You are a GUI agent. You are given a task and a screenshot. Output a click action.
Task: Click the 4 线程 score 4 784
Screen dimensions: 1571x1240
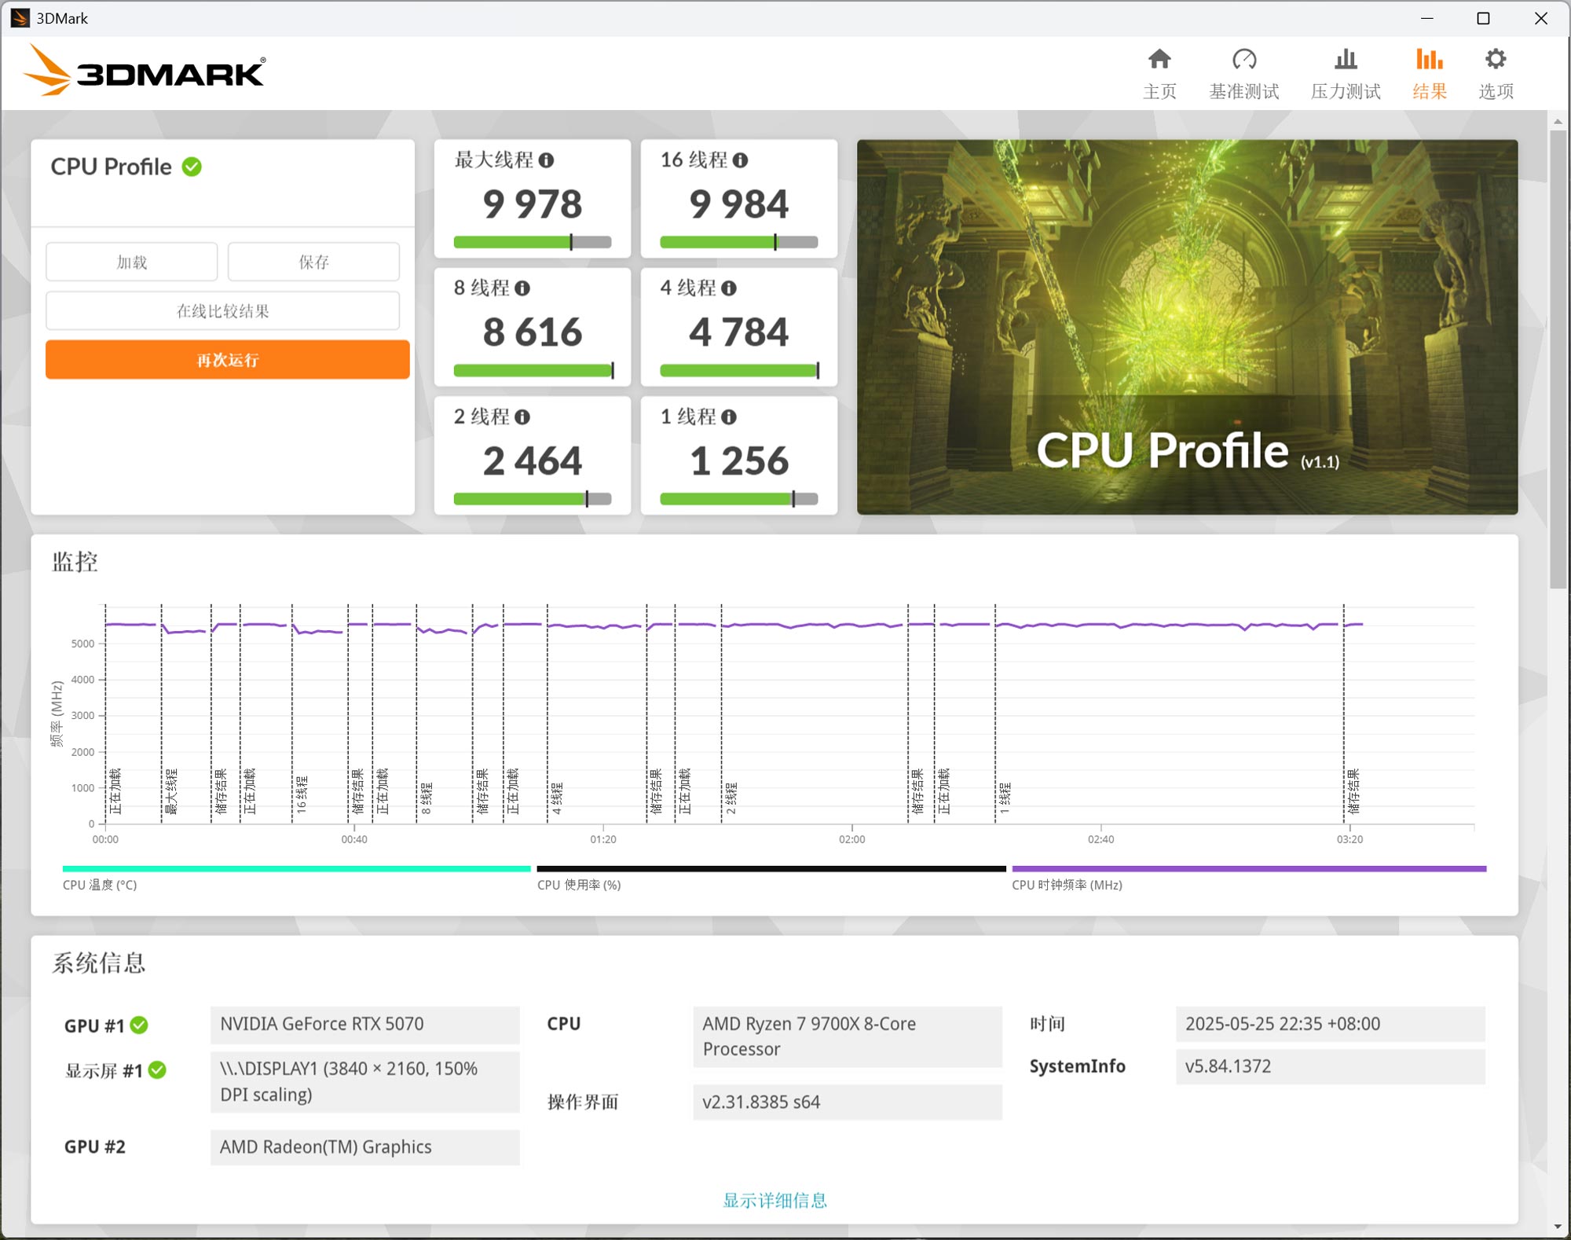[x=739, y=332]
